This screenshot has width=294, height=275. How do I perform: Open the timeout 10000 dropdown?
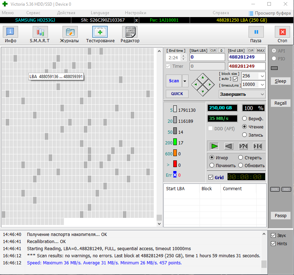pyautogui.click(x=262, y=85)
